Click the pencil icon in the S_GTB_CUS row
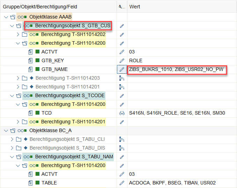 click(x=122, y=26)
